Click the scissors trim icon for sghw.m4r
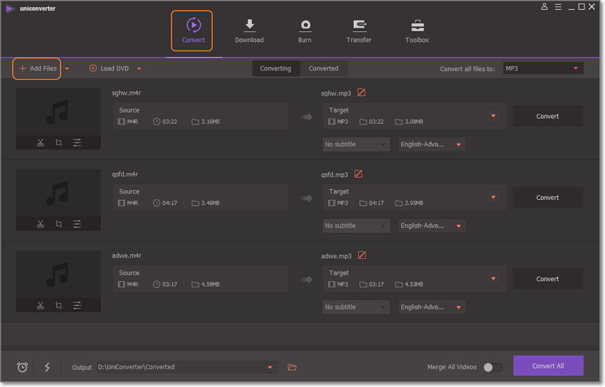The height and width of the screenshot is (387, 605). 41,143
